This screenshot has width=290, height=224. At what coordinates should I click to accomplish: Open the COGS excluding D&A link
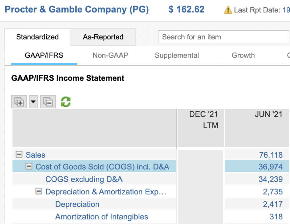[x=84, y=179]
